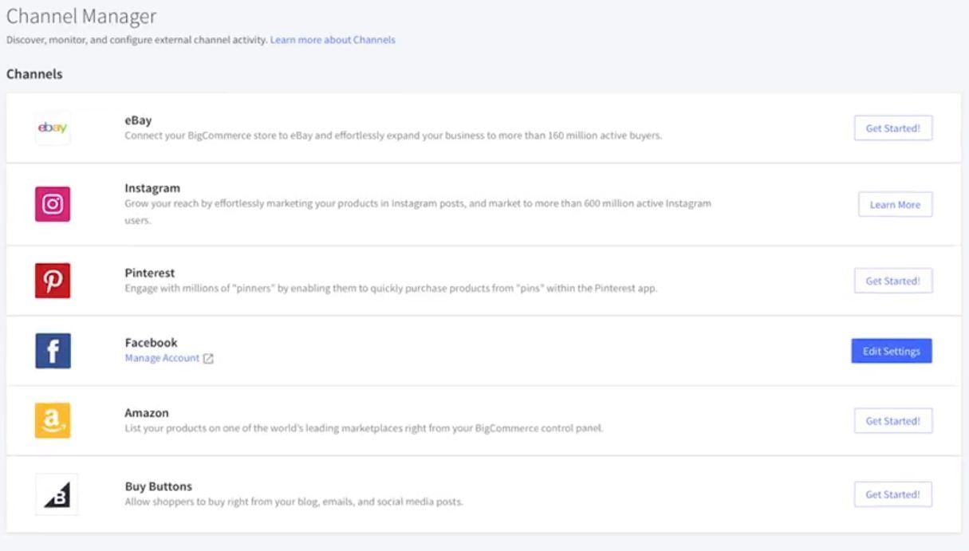Click the eBay logo icon
969x551 pixels.
(53, 128)
